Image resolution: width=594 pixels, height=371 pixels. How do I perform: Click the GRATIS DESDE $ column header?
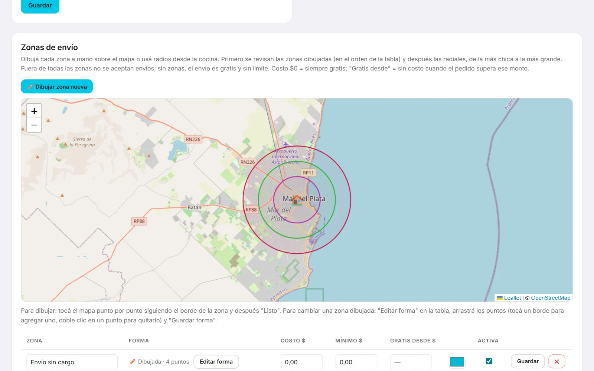(x=413, y=341)
